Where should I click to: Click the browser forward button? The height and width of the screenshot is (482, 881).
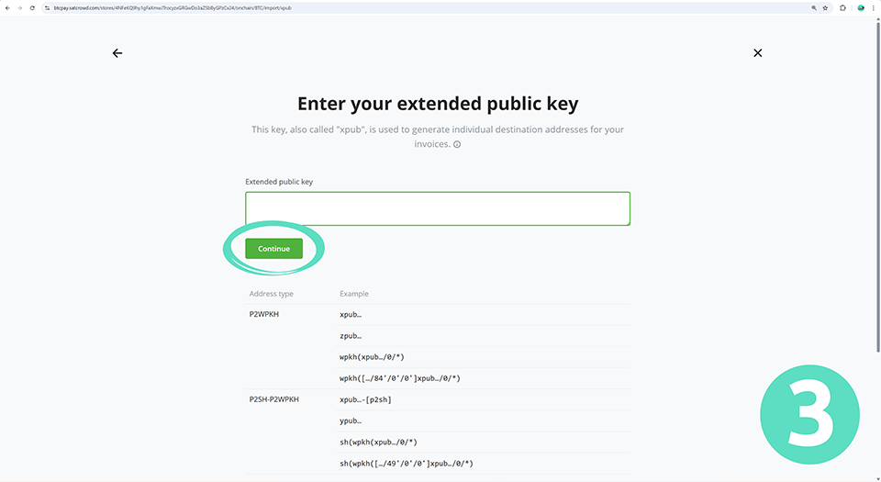[19, 7]
